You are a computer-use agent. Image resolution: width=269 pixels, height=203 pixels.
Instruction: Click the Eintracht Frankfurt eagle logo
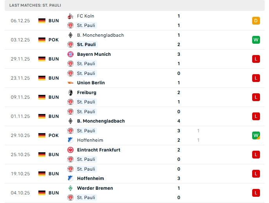click(x=71, y=150)
